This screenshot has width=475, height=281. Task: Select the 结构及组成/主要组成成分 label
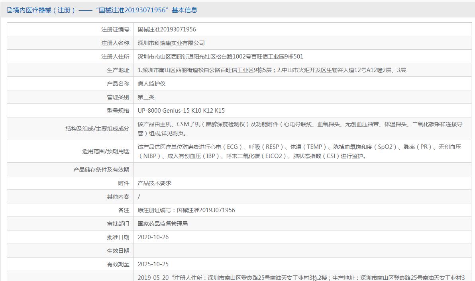[97, 129]
